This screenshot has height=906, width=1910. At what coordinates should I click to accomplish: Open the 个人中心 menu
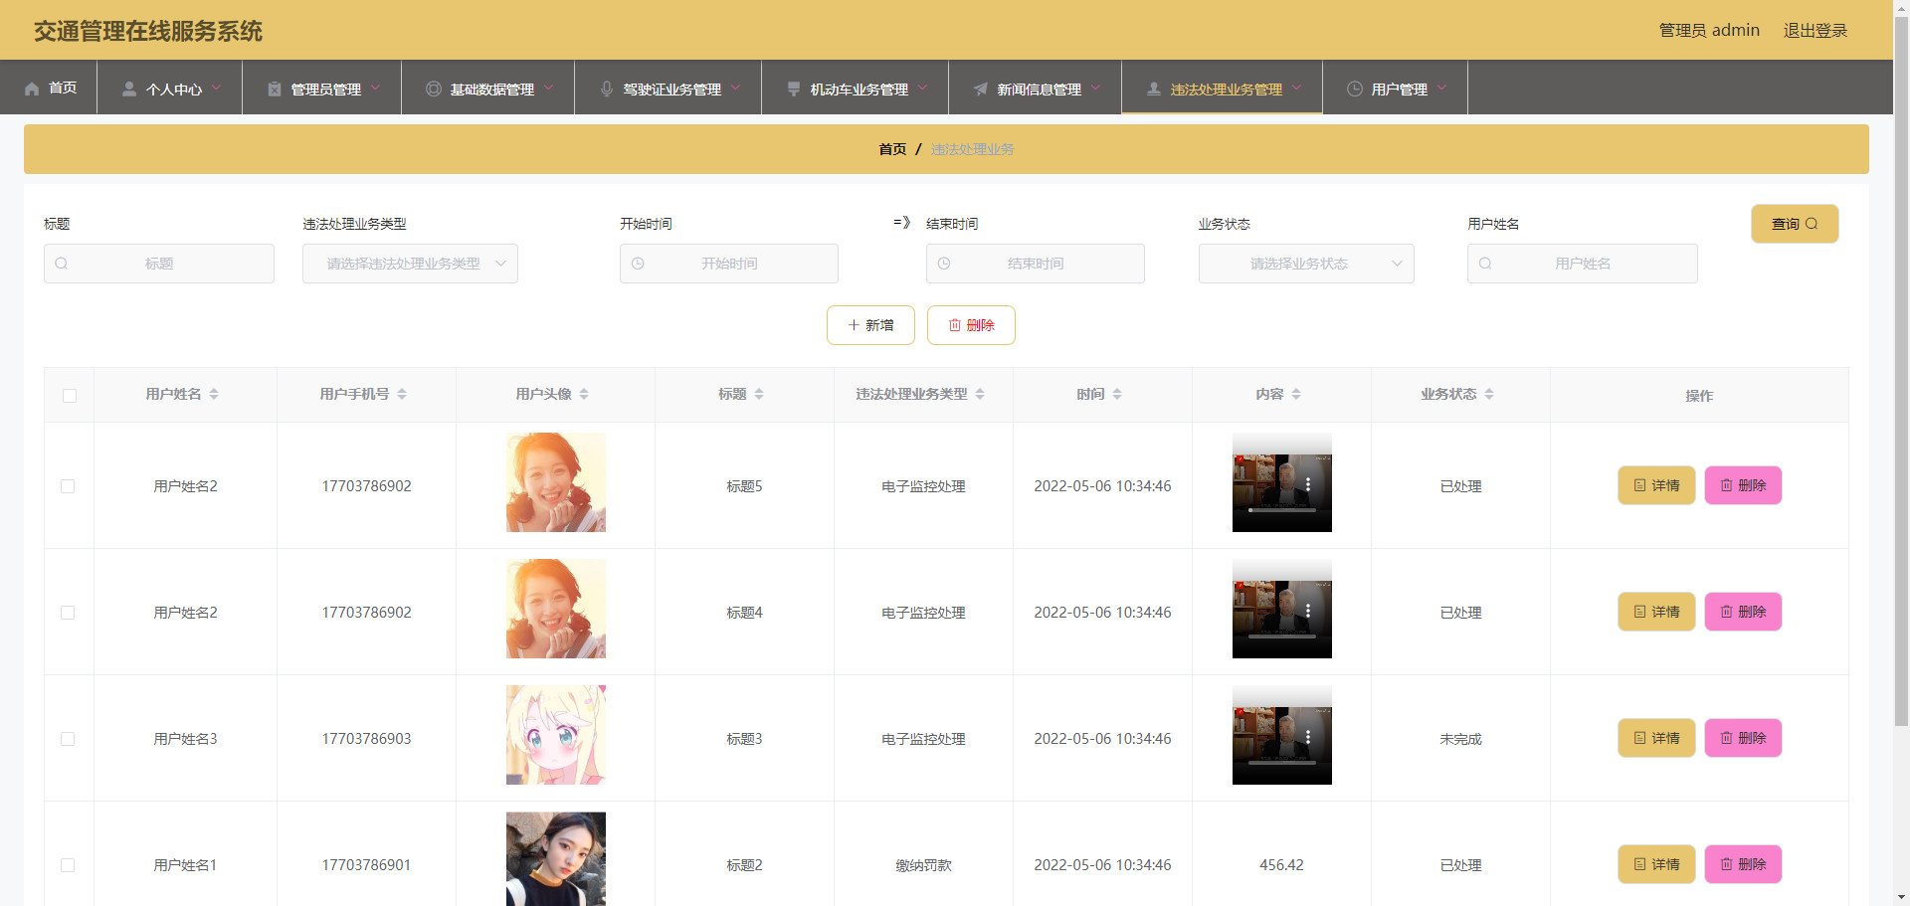click(x=170, y=88)
